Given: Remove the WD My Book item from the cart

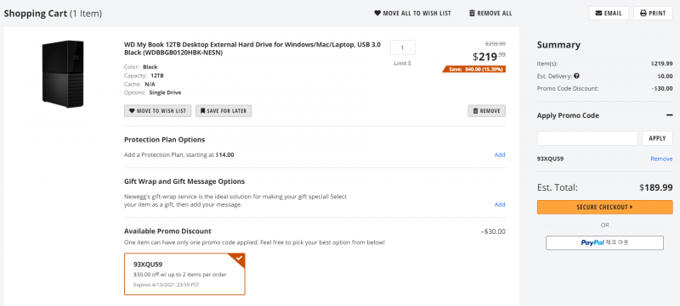Looking at the screenshot, I should 486,111.
